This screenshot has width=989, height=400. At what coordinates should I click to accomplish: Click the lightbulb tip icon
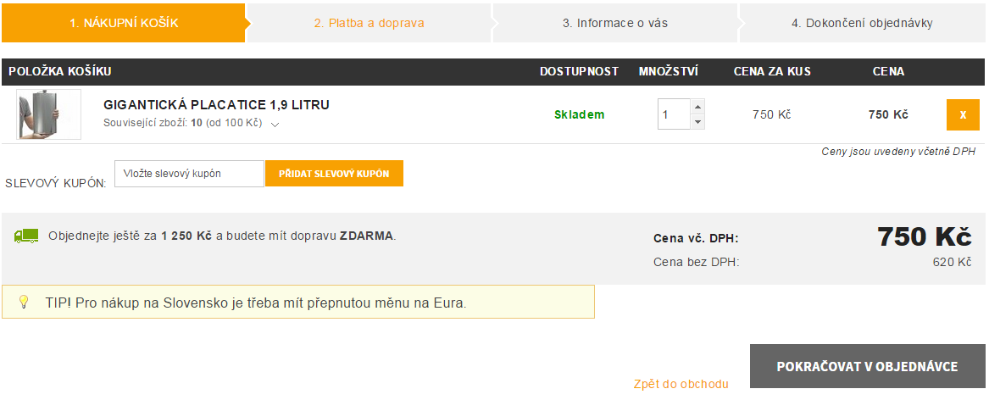click(x=24, y=302)
